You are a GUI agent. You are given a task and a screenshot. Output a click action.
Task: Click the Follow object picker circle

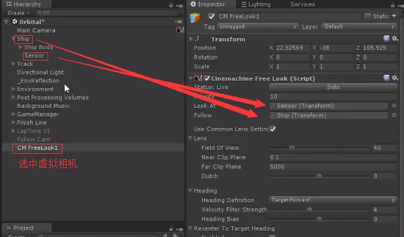point(394,115)
